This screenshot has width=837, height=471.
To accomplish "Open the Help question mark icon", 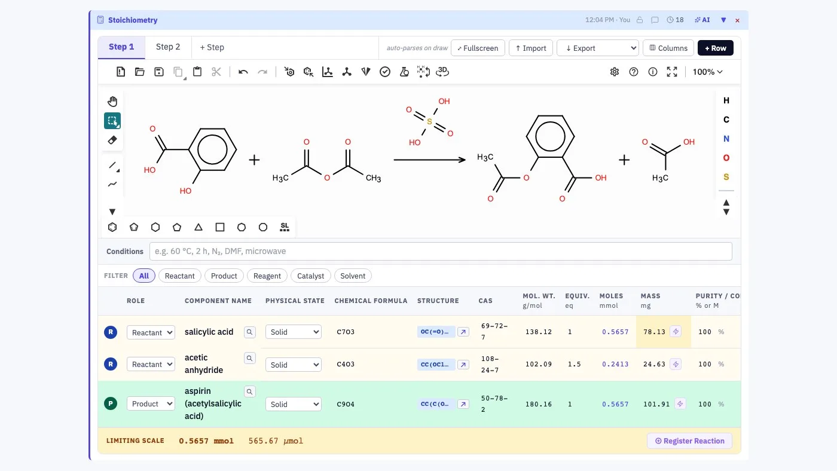I will pos(634,72).
